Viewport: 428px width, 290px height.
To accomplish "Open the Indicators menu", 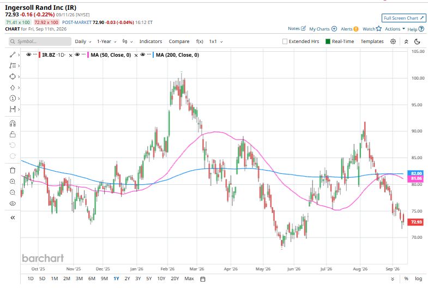I will (150, 41).
